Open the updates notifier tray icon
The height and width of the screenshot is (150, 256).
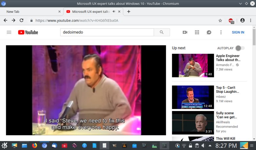point(177,146)
